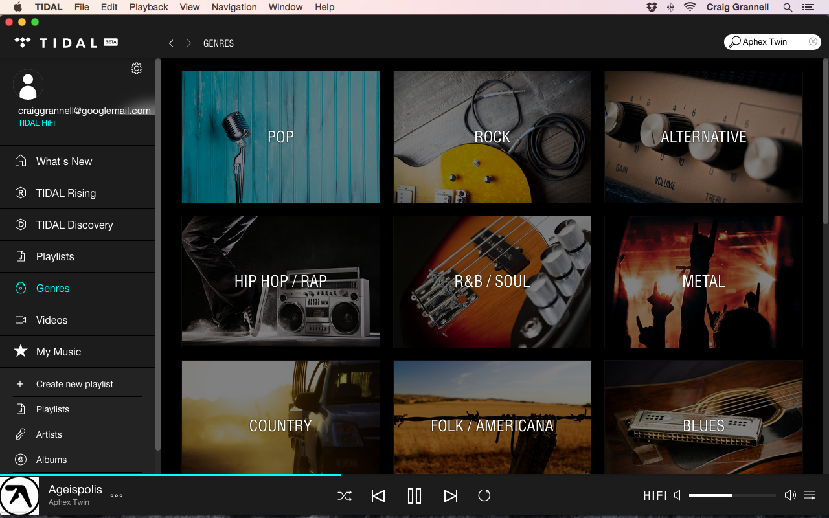The height and width of the screenshot is (518, 829).
Task: Open the R&B / Soul genre tile
Action: click(x=492, y=282)
